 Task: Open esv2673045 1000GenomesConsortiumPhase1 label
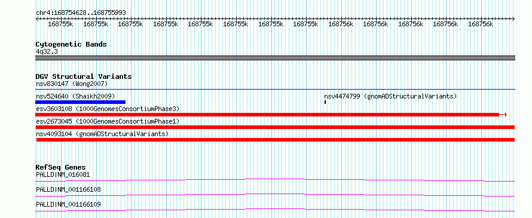tap(108, 121)
